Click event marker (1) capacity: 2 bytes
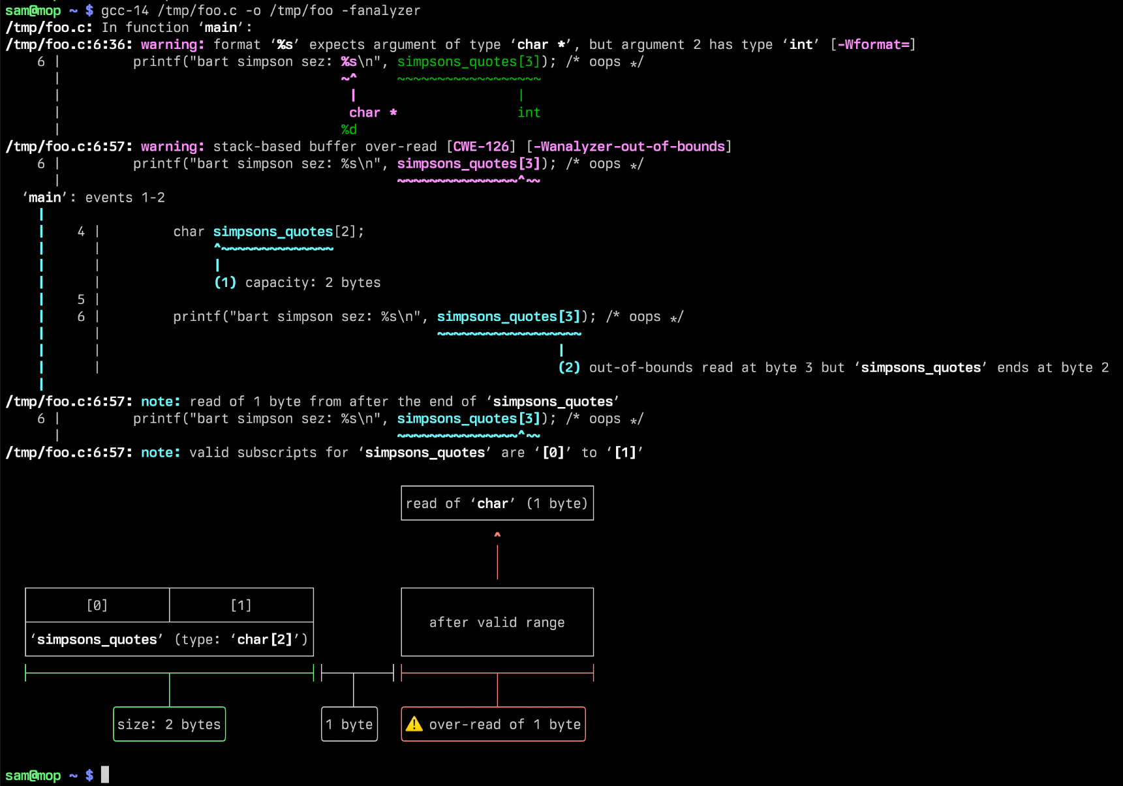1123x786 pixels. point(225,282)
